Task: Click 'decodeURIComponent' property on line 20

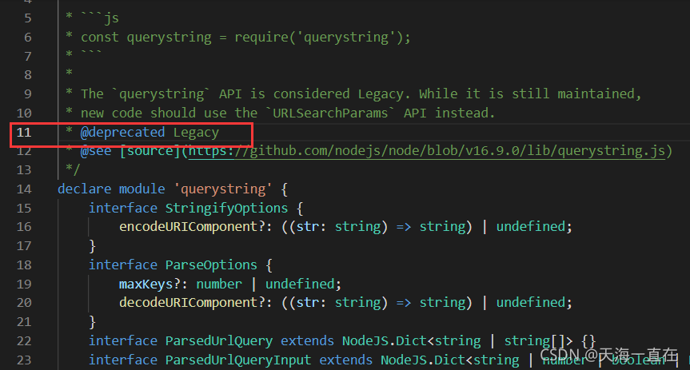Action: tap(189, 302)
